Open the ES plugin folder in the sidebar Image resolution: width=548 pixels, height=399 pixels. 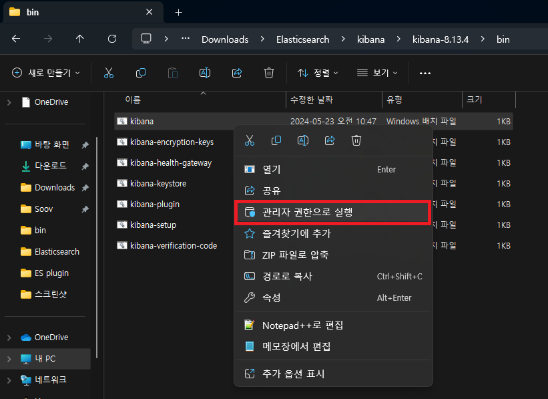coord(51,273)
